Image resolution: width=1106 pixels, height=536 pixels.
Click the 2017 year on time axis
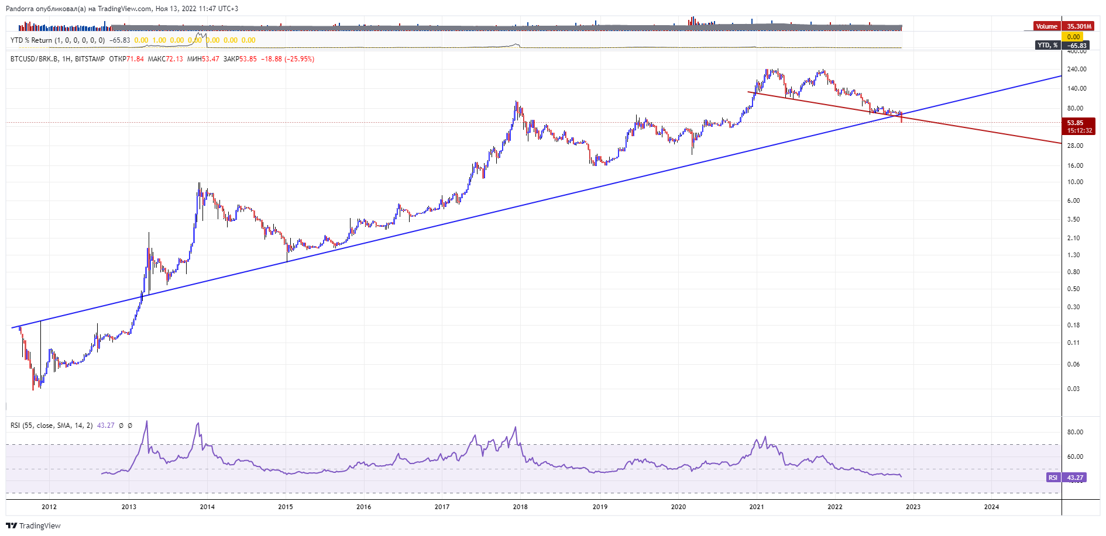442,507
